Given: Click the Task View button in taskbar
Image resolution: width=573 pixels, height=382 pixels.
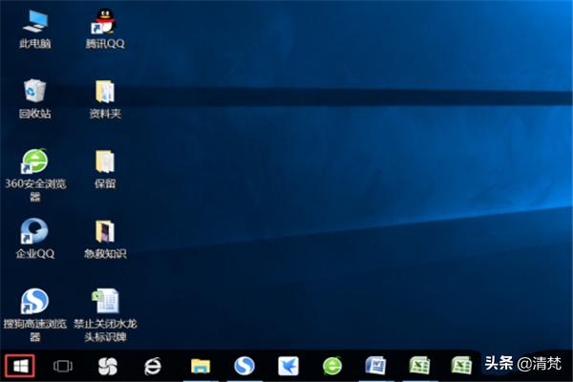Looking at the screenshot, I should click(x=63, y=365).
